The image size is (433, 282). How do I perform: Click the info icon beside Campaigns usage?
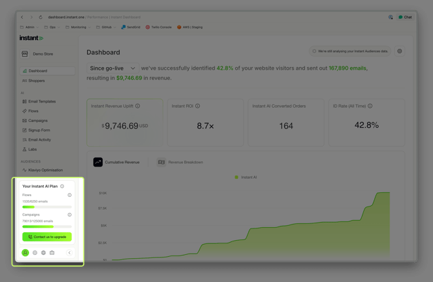coord(70,215)
